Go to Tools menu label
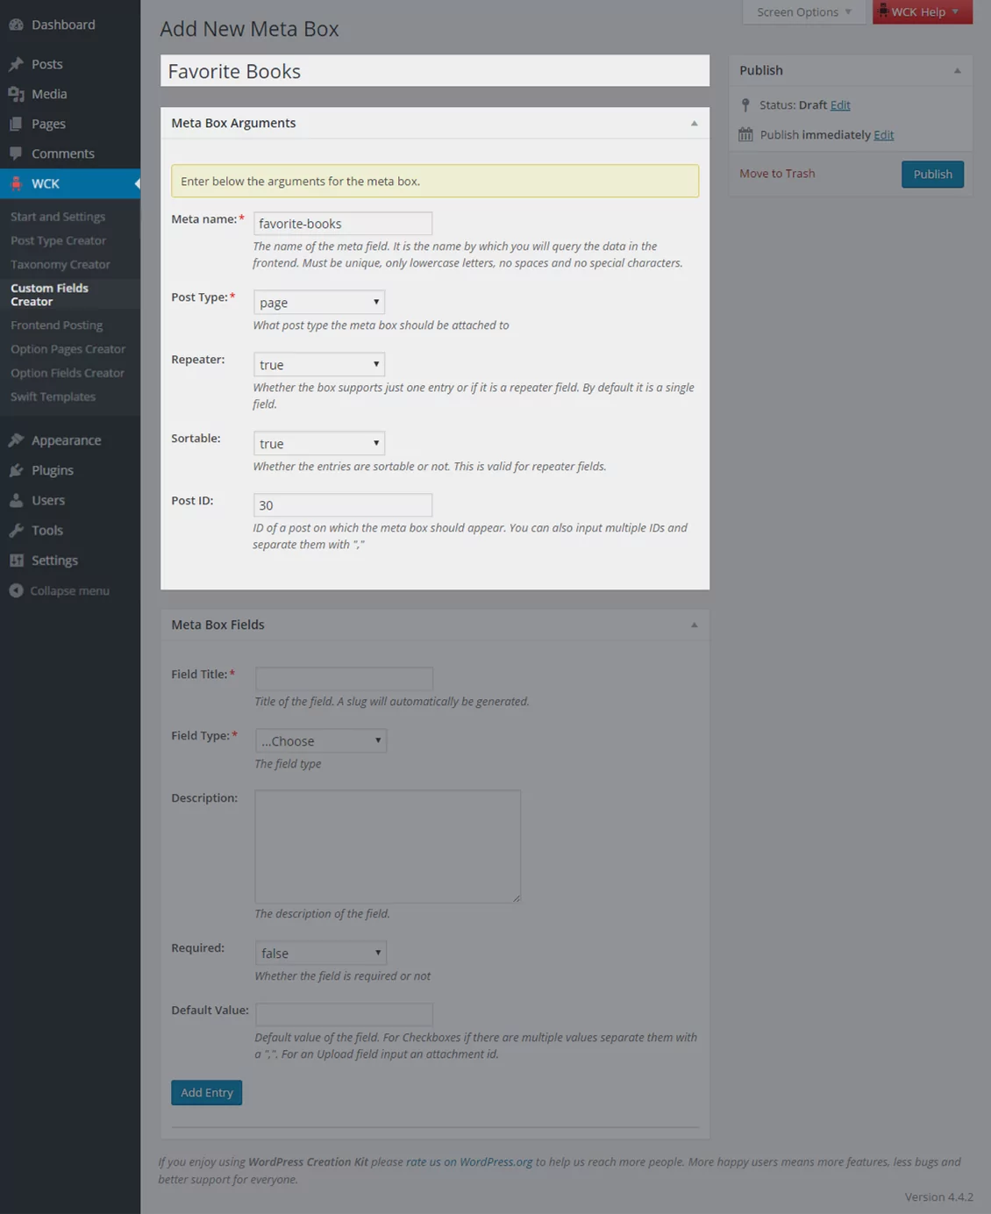The height and width of the screenshot is (1214, 991). [x=47, y=530]
